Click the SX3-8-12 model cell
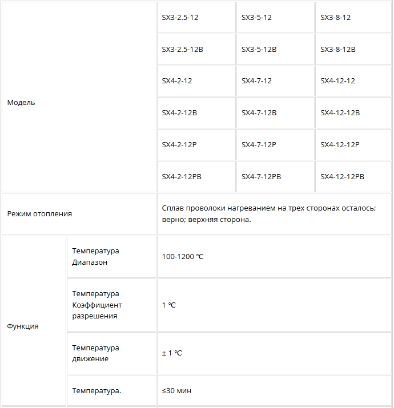Viewport: 394px width, 408px height. (x=336, y=18)
